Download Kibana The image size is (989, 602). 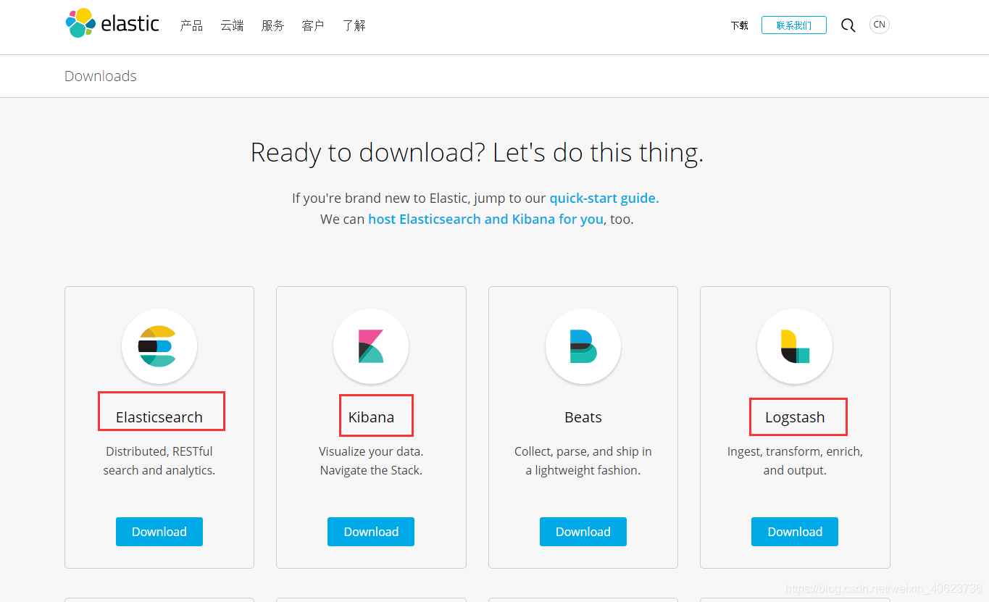click(x=371, y=532)
